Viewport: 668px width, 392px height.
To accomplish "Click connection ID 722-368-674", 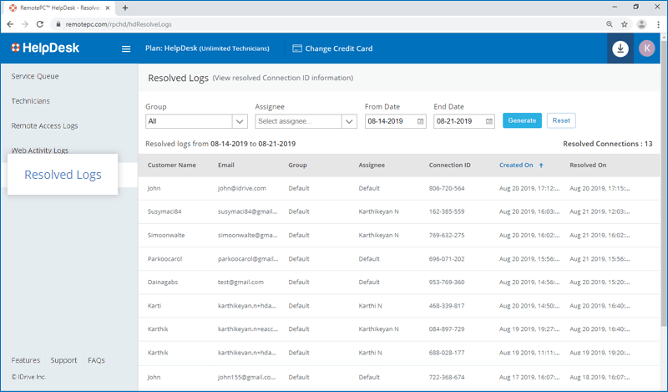I will click(447, 378).
